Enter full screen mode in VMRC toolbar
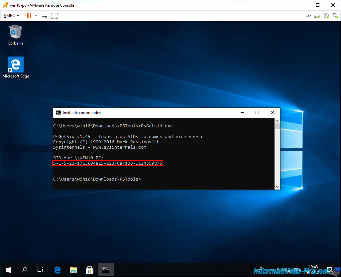The image size is (341, 277). pyautogui.click(x=55, y=16)
